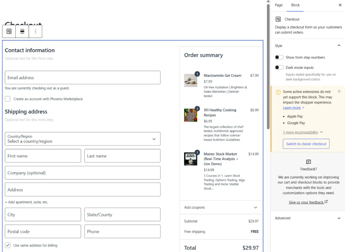Toggle Show form step numbers switch

279,57
